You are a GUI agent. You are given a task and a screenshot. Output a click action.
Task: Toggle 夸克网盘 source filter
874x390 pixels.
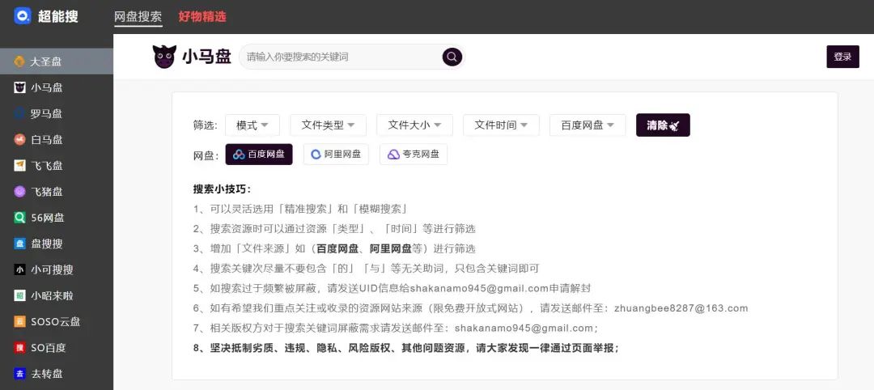(413, 155)
